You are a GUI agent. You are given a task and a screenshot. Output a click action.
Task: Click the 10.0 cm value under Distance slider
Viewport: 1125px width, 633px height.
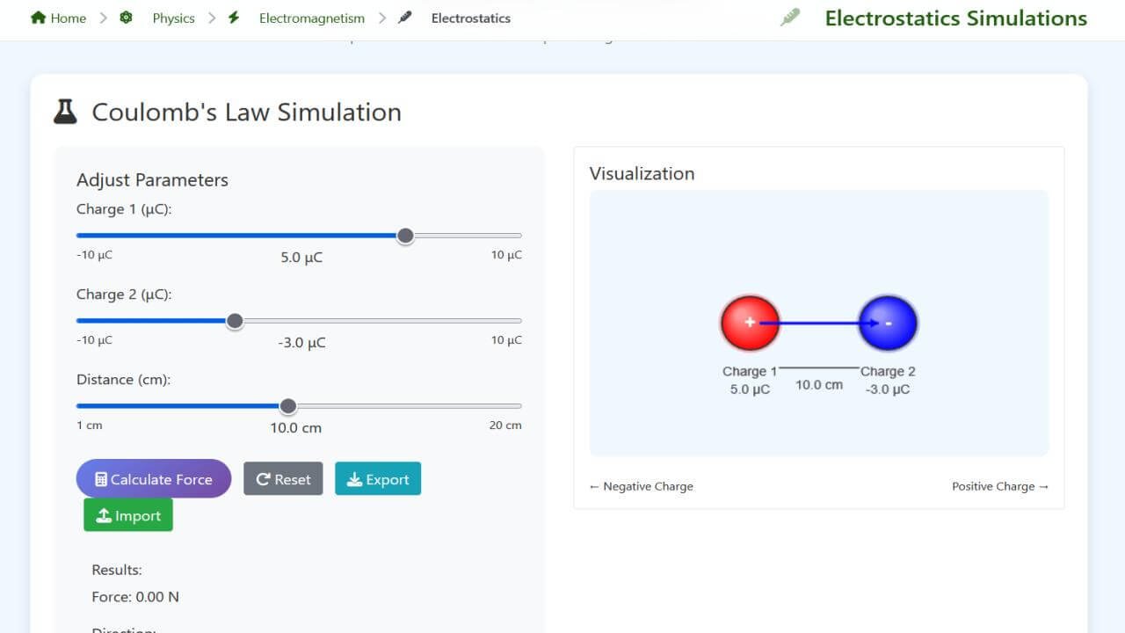295,428
